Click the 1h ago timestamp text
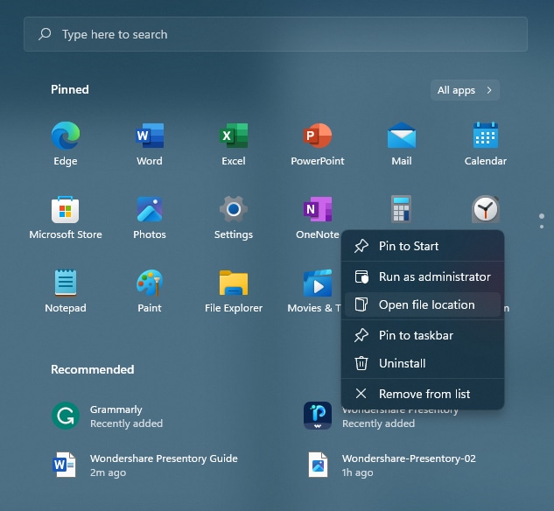 point(358,472)
